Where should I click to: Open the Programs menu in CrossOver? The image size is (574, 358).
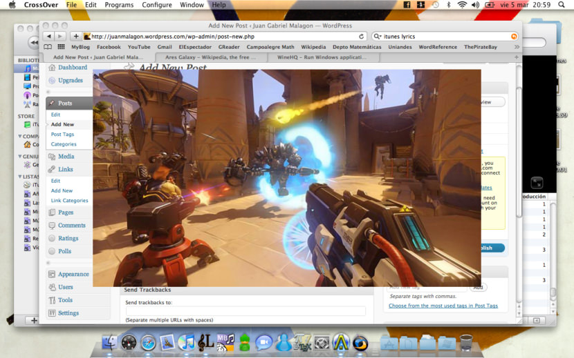[x=119, y=5]
